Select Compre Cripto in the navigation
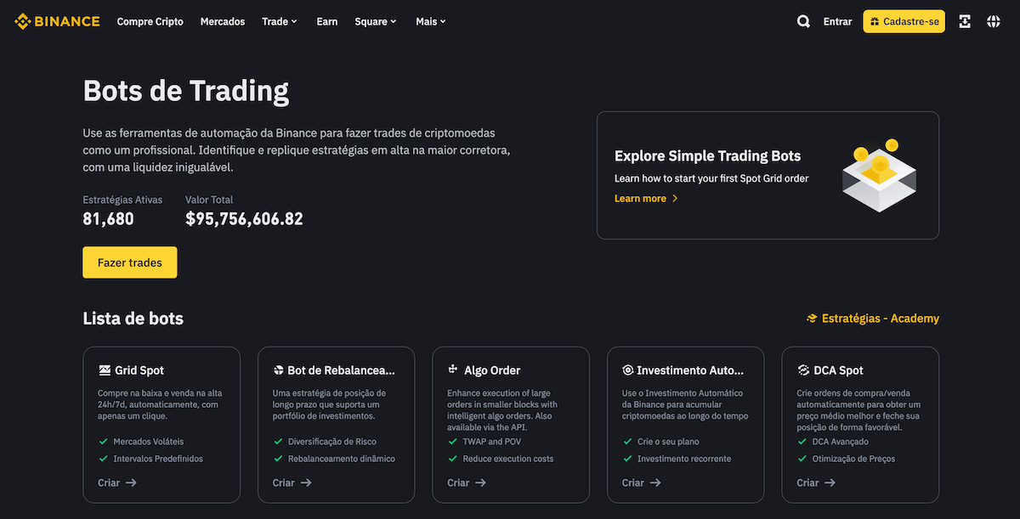Screen dimensions: 1020x519 click(150, 20)
